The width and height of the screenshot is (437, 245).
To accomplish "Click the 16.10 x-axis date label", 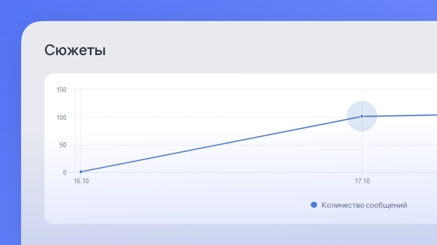I will [81, 181].
